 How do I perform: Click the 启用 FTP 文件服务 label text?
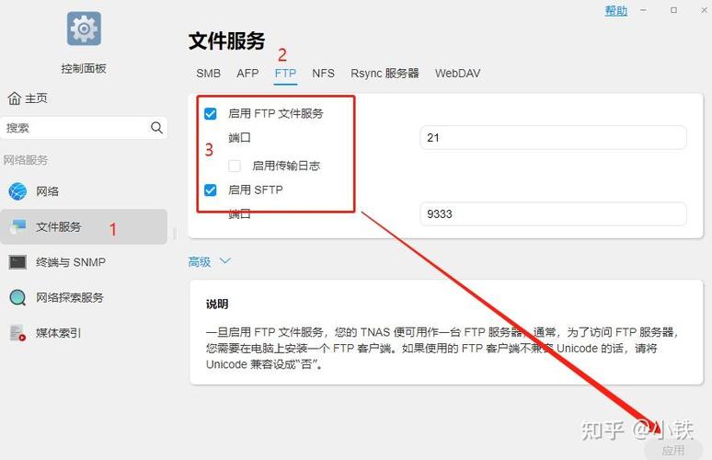point(276,113)
